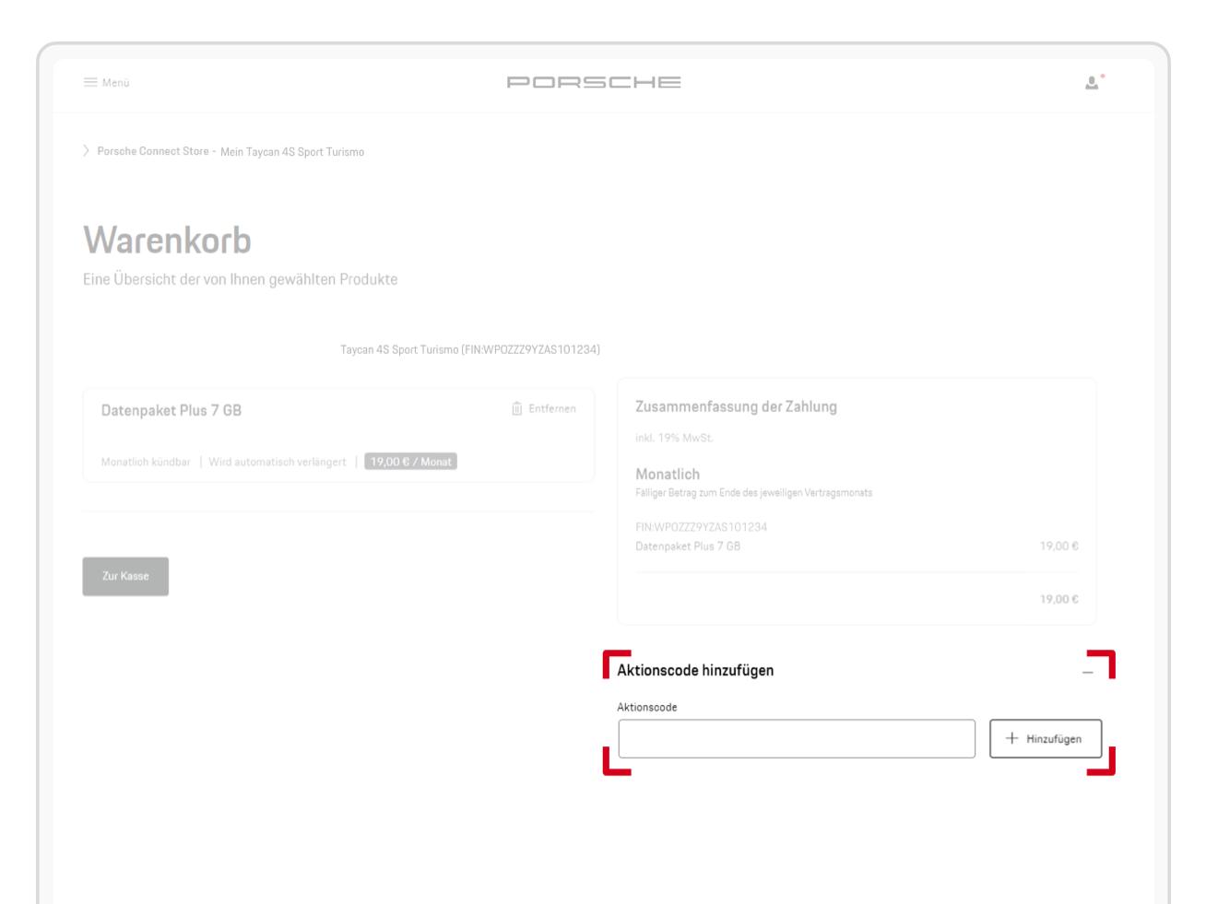Click the red notification badge on the account icon
The height and width of the screenshot is (904, 1206).
[x=1101, y=76]
